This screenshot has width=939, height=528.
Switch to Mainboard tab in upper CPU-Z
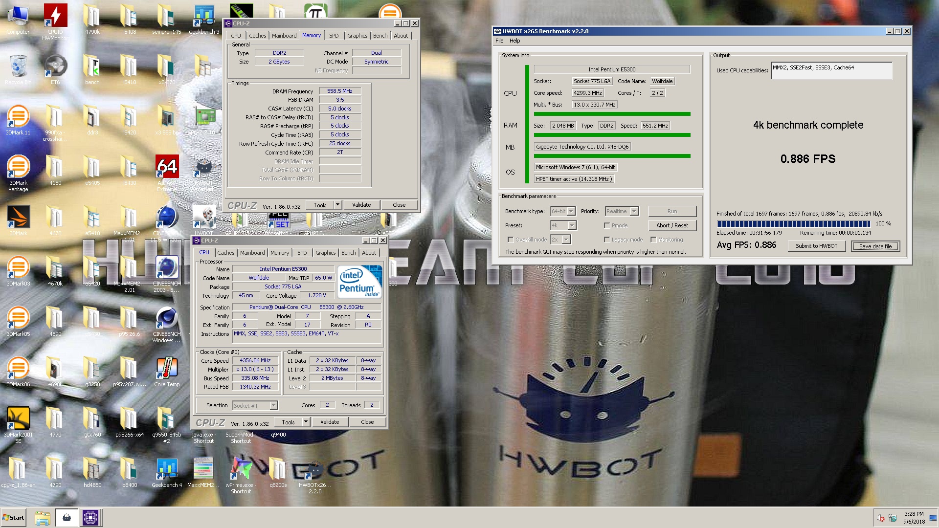click(284, 36)
